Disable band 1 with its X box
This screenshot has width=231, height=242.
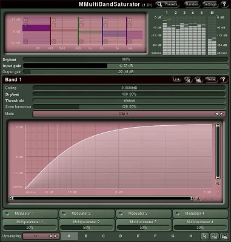click(25, 42)
